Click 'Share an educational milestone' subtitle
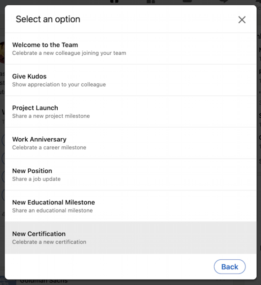The width and height of the screenshot is (261, 285). click(52, 210)
